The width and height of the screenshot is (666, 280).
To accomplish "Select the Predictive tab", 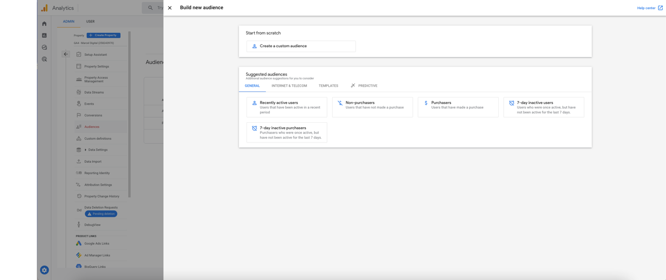I will (365, 86).
